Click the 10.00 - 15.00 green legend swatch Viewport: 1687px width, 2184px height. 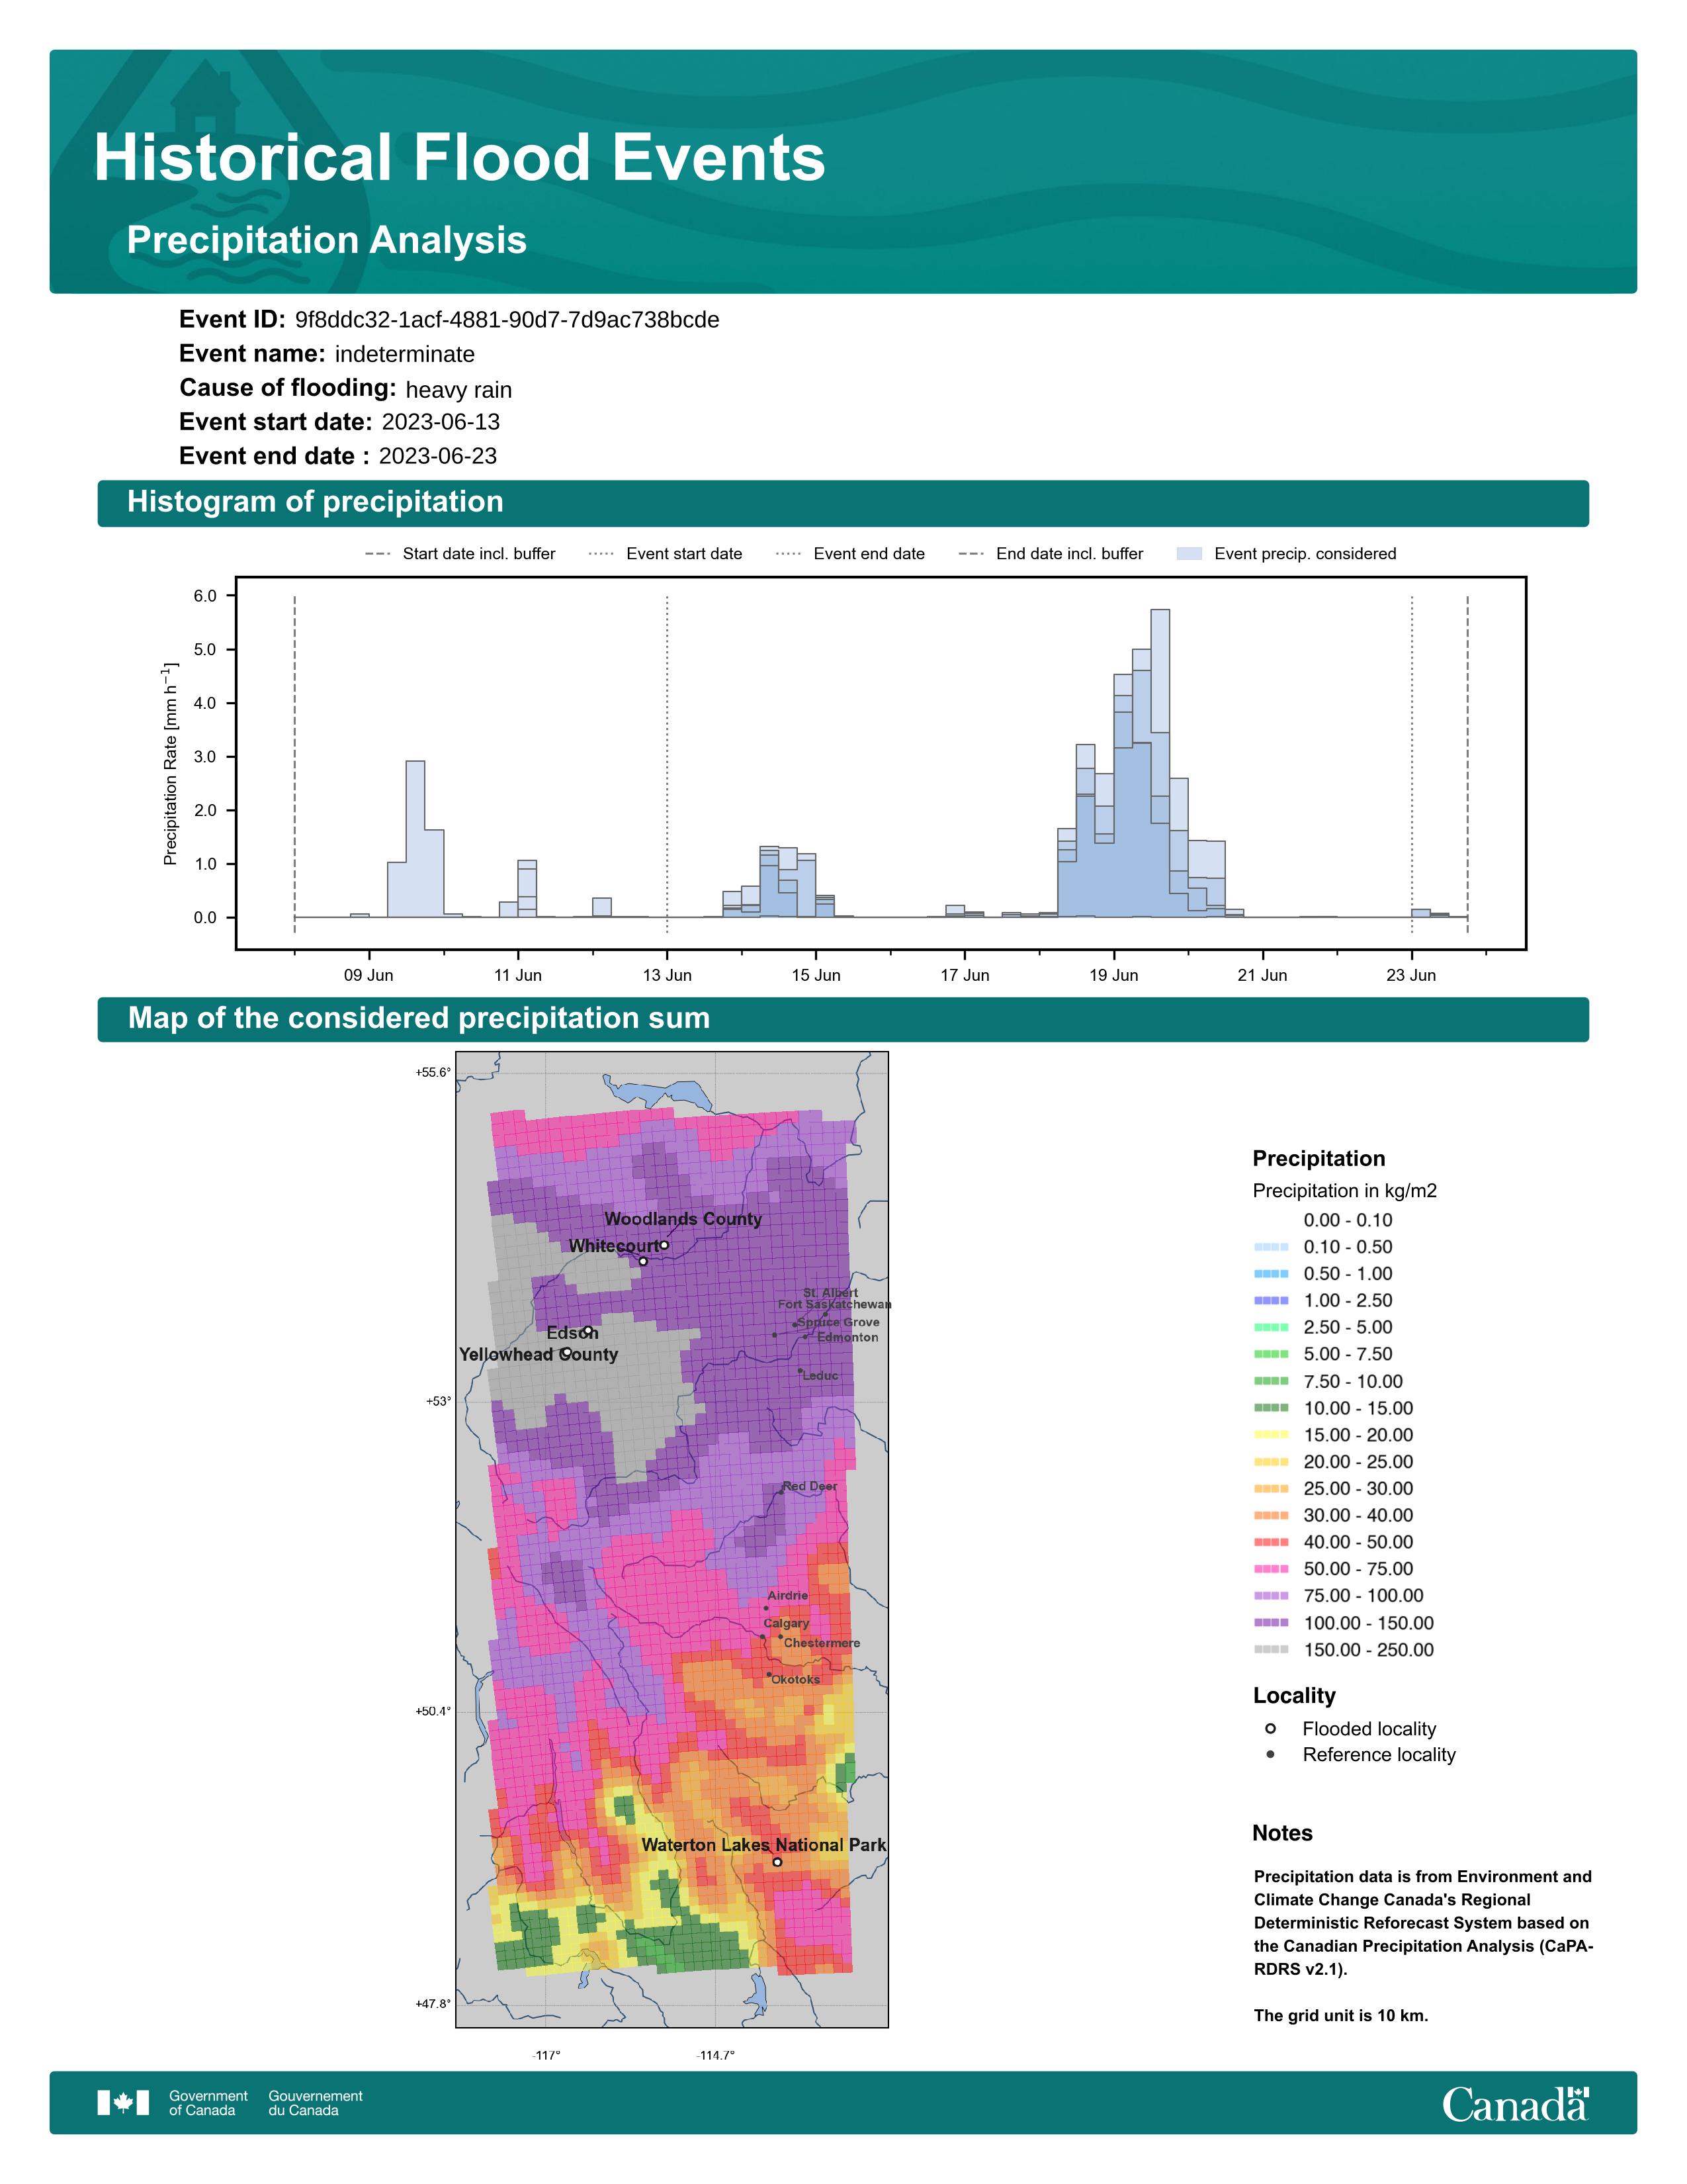(1270, 1408)
